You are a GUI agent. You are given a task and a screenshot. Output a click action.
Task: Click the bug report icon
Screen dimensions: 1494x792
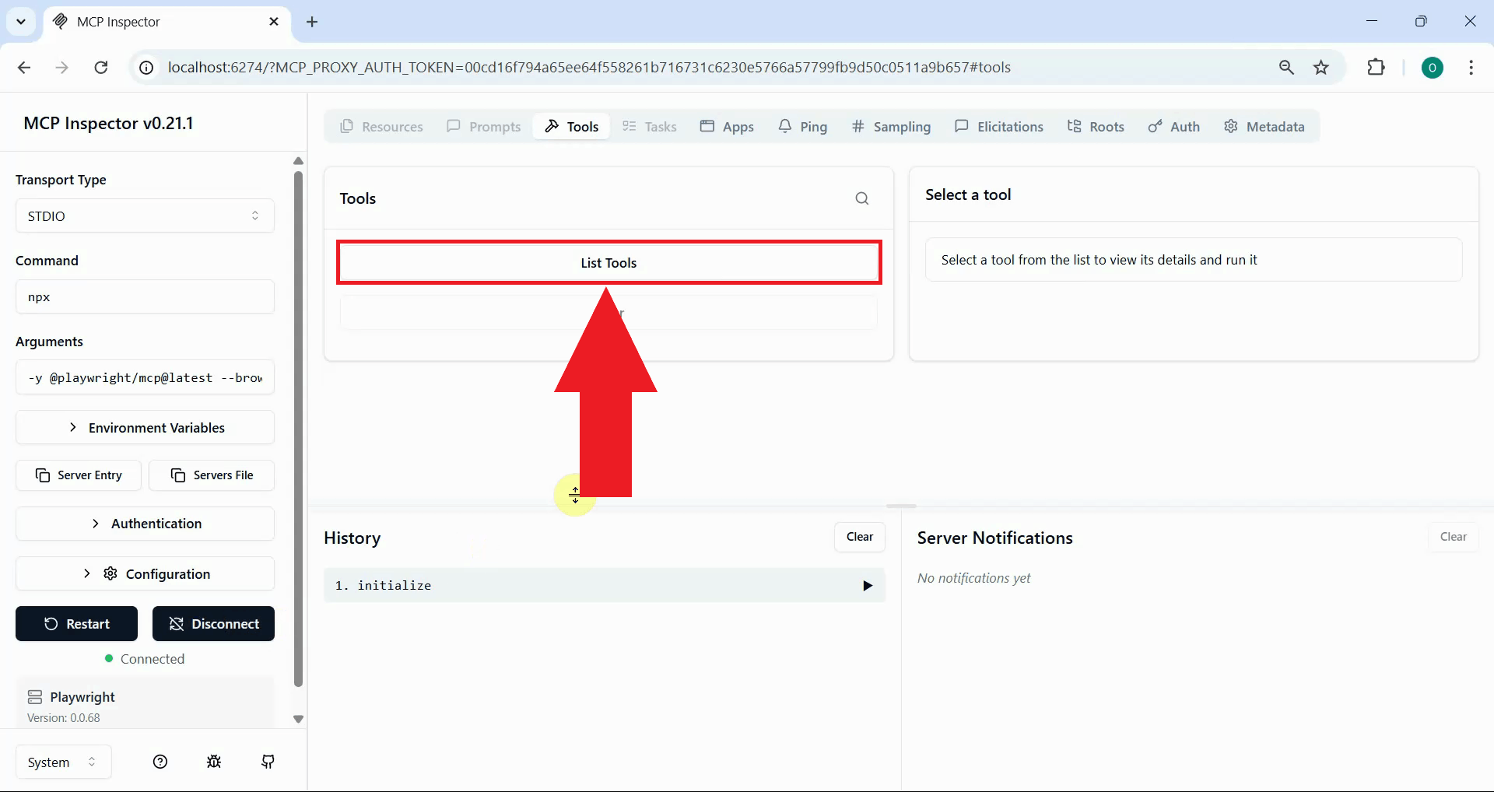pyautogui.click(x=214, y=762)
